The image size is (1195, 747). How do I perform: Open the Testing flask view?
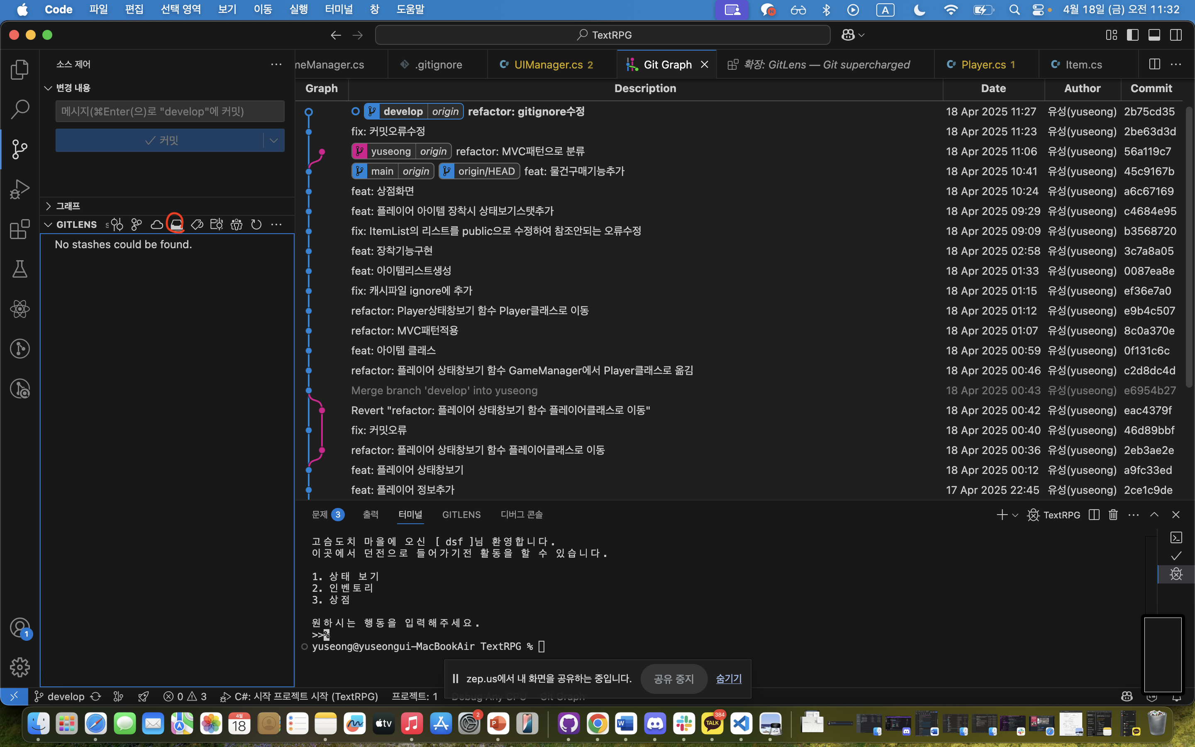(x=20, y=269)
